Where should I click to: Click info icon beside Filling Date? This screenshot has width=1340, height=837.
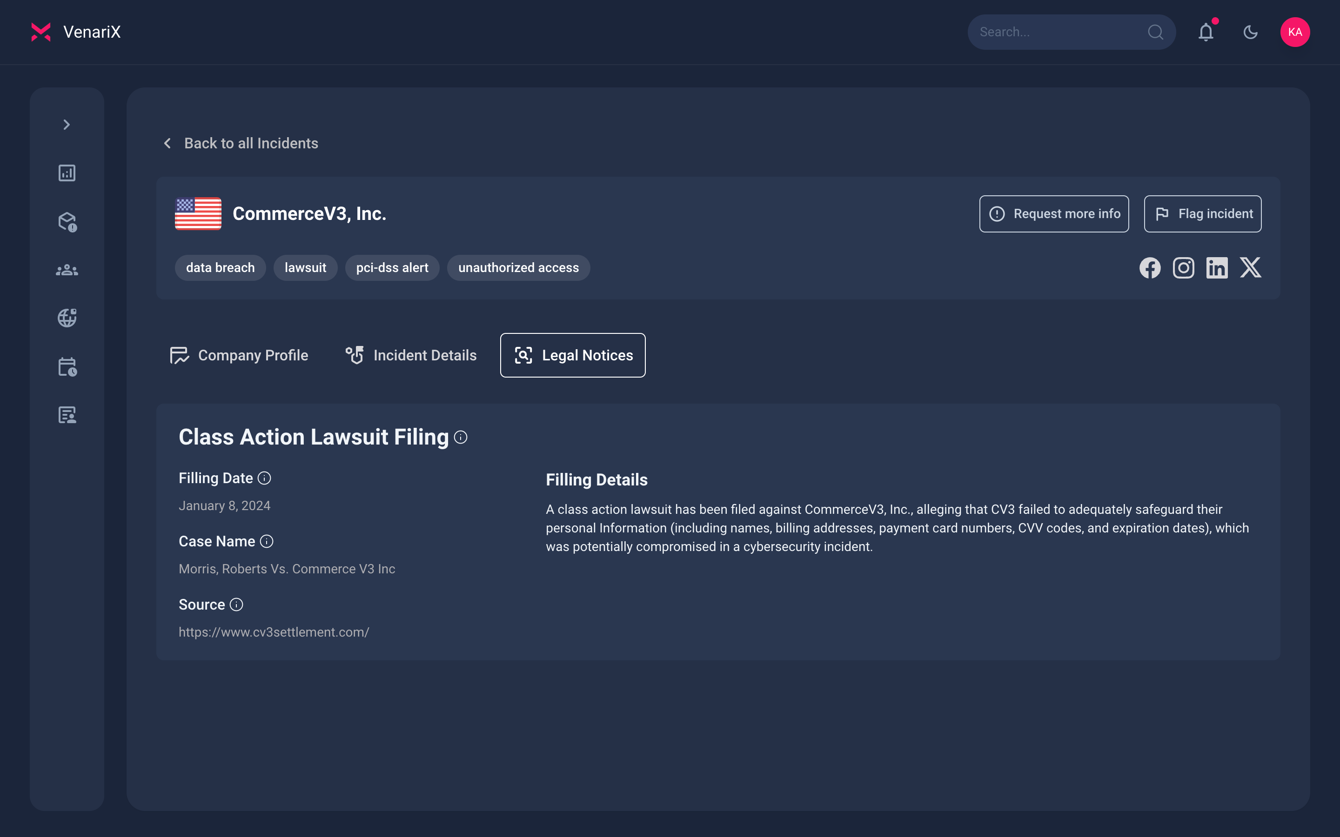point(265,478)
